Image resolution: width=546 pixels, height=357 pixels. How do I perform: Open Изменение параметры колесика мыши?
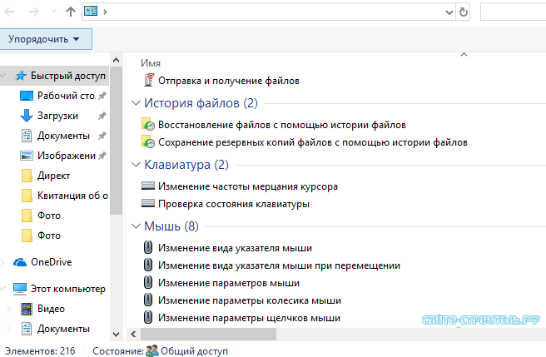click(250, 300)
